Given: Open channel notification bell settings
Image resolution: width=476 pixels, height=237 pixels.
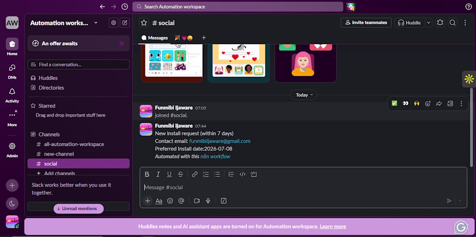Looking at the screenshot, I should pos(440,23).
